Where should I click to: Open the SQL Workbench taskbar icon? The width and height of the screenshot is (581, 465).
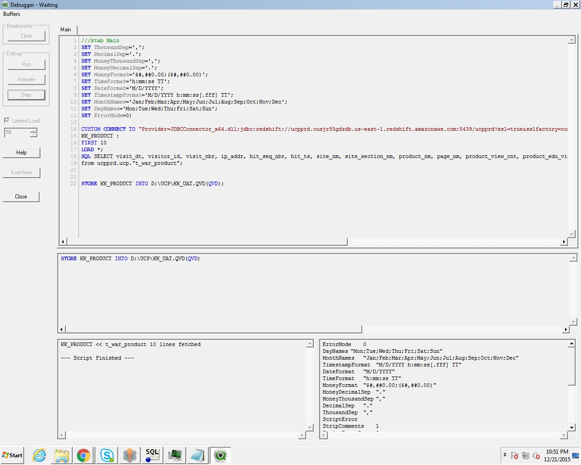point(152,455)
